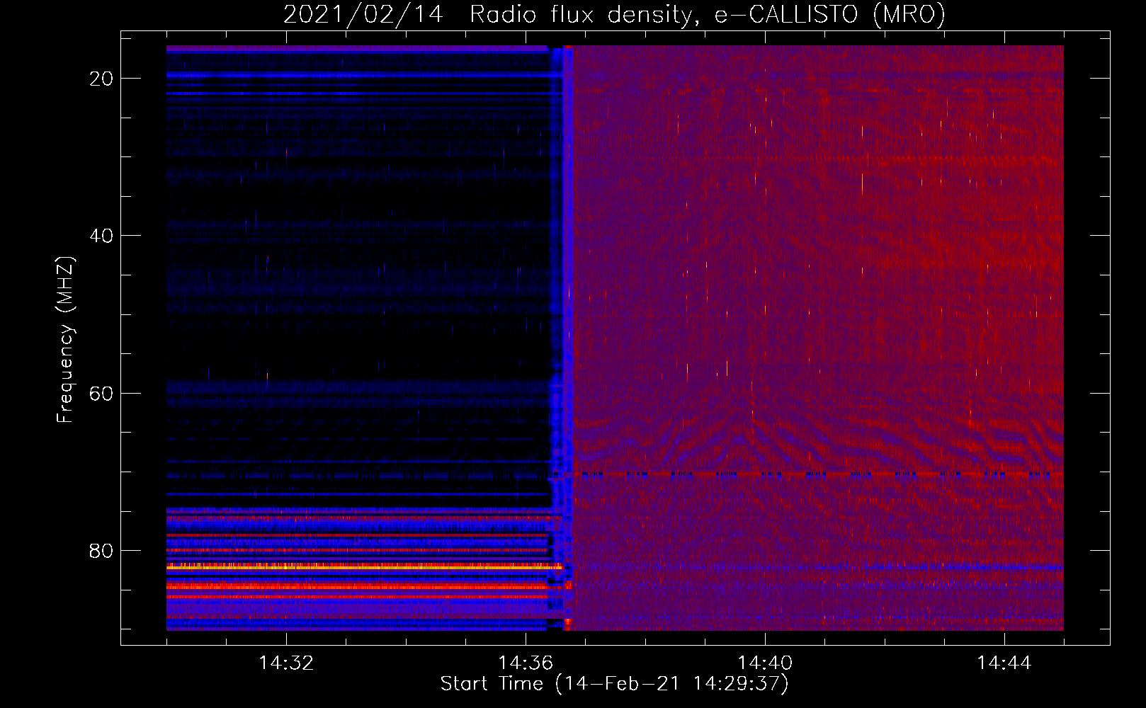The image size is (1146, 708).
Task: Click the bright yellow emission band near 82 MHz
Action: 364,566
